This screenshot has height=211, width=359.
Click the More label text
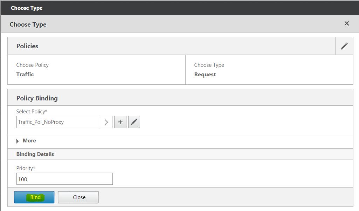click(x=29, y=141)
